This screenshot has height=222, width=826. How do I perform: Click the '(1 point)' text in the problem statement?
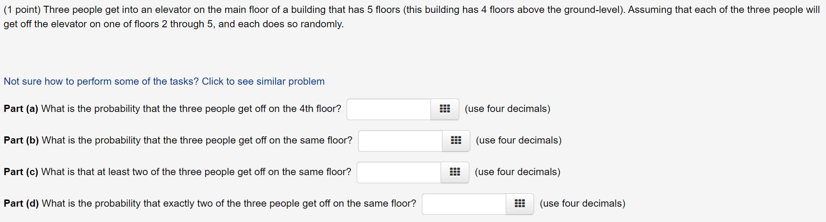[x=22, y=10]
